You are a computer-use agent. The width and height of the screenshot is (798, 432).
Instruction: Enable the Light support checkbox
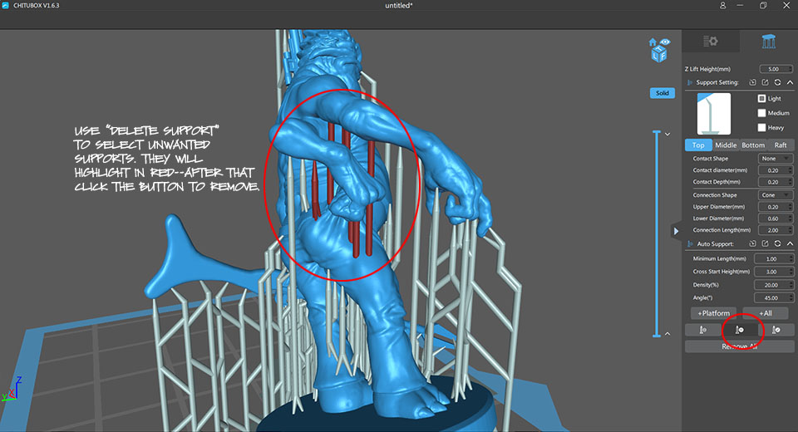(x=761, y=99)
